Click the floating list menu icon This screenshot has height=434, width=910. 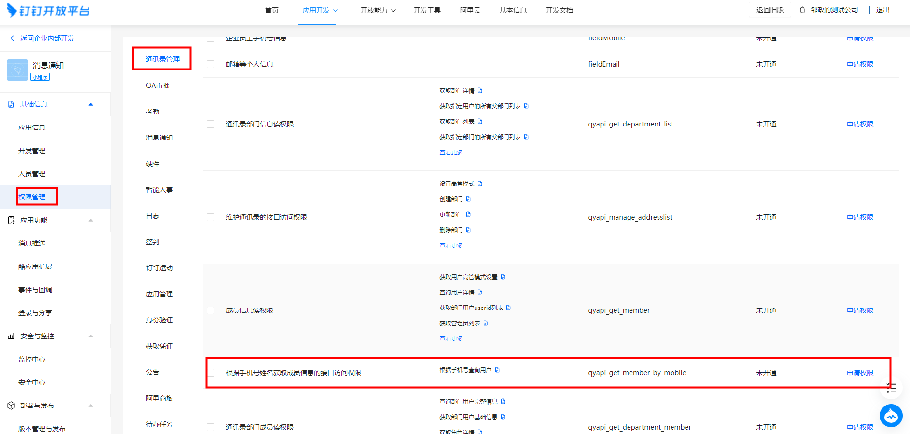(891, 388)
